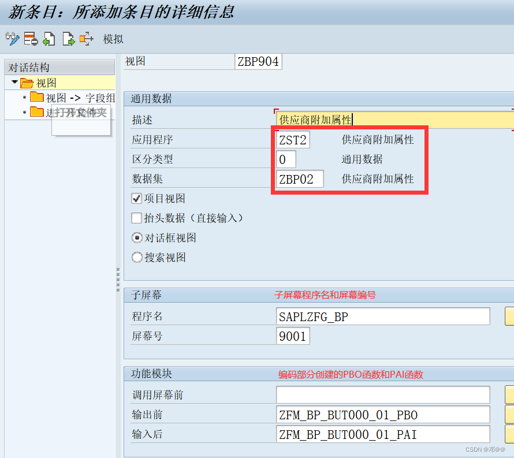The height and width of the screenshot is (458, 514).
Task: Click the 功能模块 group header
Action: pyautogui.click(x=319, y=374)
